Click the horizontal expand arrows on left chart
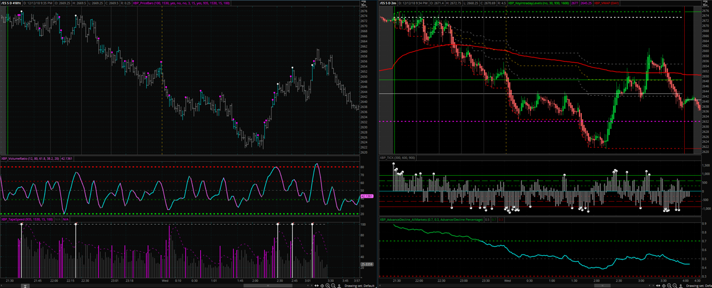Screen dimensions: 712x288 [317, 285]
